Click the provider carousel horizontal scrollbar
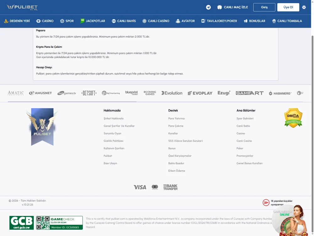The width and height of the screenshot is (314, 236). (x=72, y=102)
